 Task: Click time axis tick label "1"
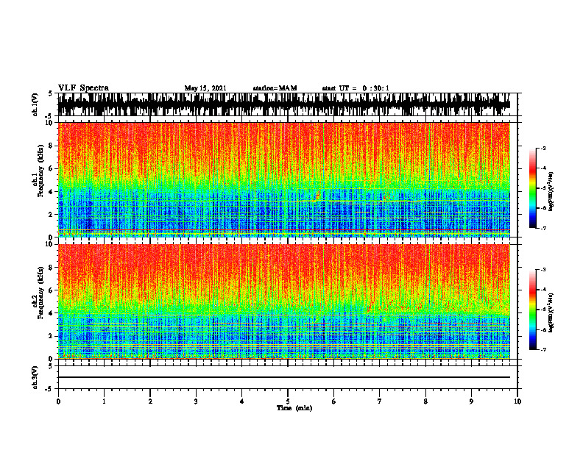click(104, 401)
